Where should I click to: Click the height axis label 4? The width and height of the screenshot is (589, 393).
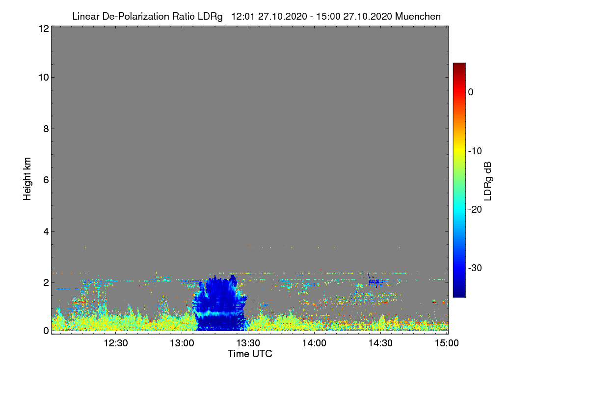(46, 231)
